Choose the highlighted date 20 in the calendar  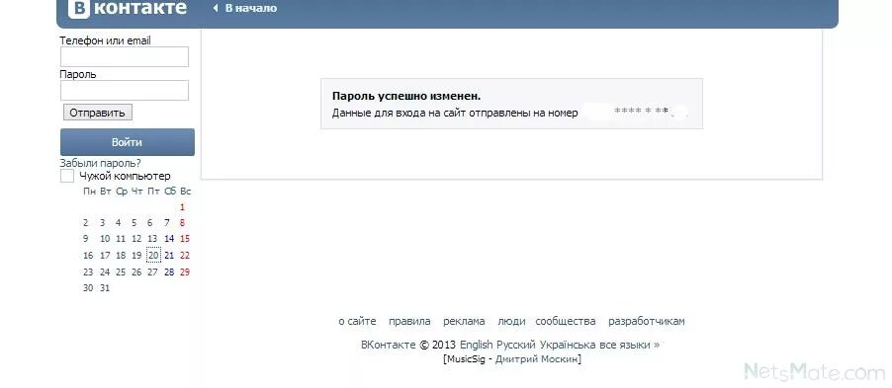153,256
